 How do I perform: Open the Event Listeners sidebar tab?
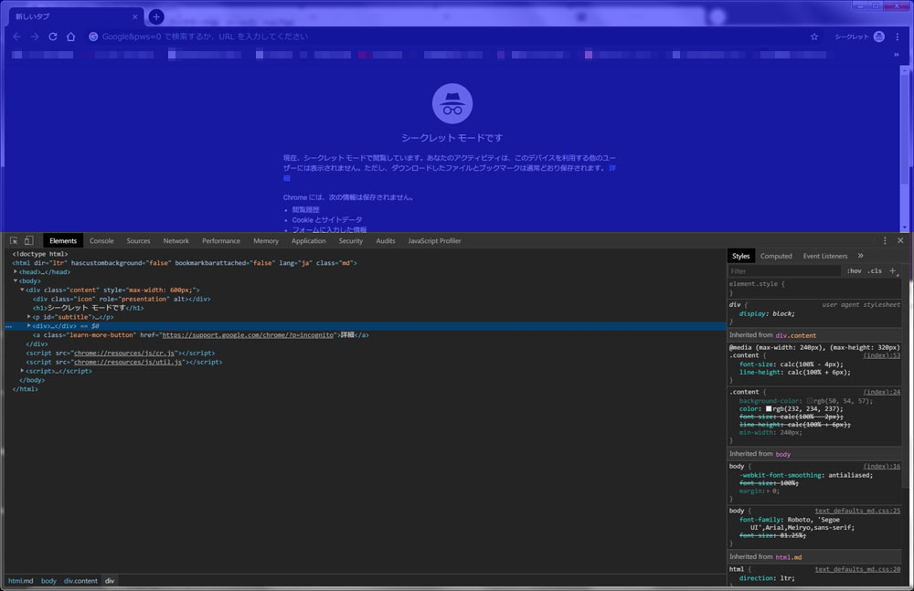coord(824,256)
